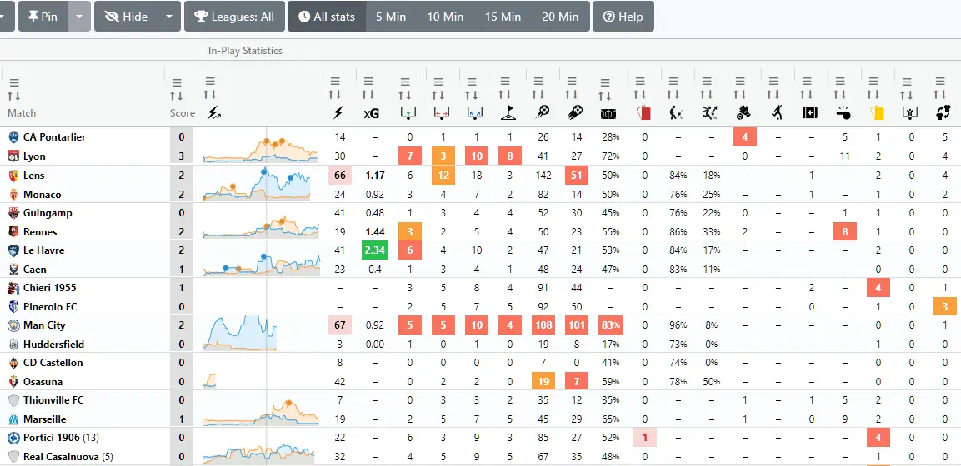Click the shots off target goal icon
This screenshot has height=466, width=961.
click(x=441, y=113)
